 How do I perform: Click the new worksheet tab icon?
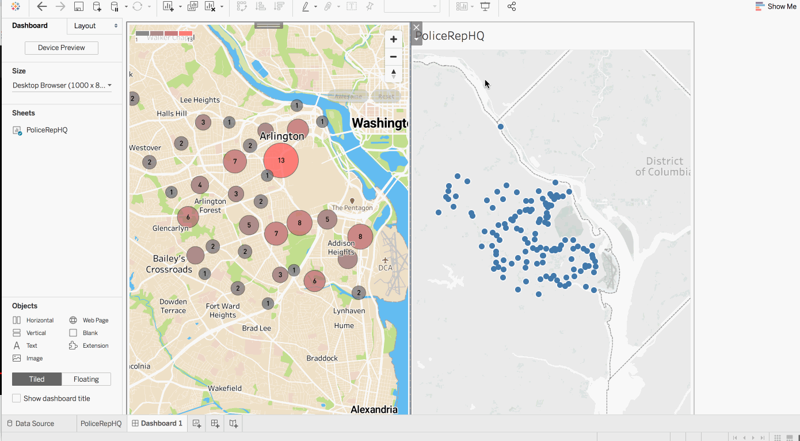(197, 423)
